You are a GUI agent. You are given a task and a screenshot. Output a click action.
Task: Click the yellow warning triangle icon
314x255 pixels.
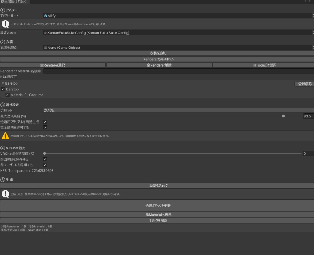click(x=5, y=136)
